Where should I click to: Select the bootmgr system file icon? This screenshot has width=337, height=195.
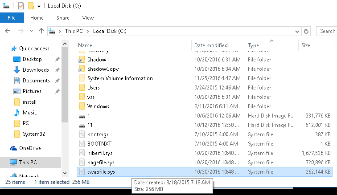pos(82,134)
